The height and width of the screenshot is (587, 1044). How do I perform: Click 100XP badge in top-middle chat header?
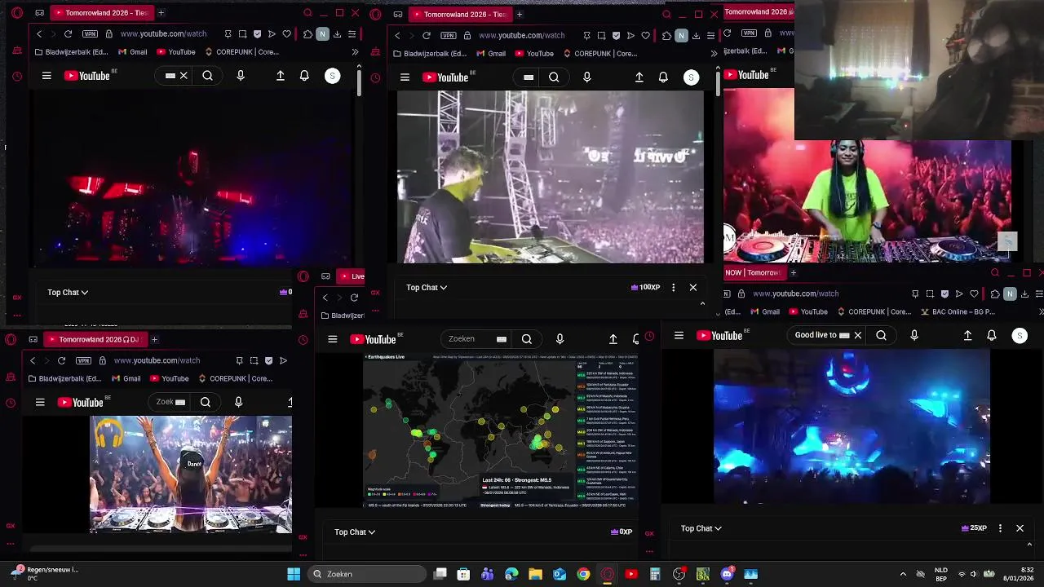coord(645,287)
